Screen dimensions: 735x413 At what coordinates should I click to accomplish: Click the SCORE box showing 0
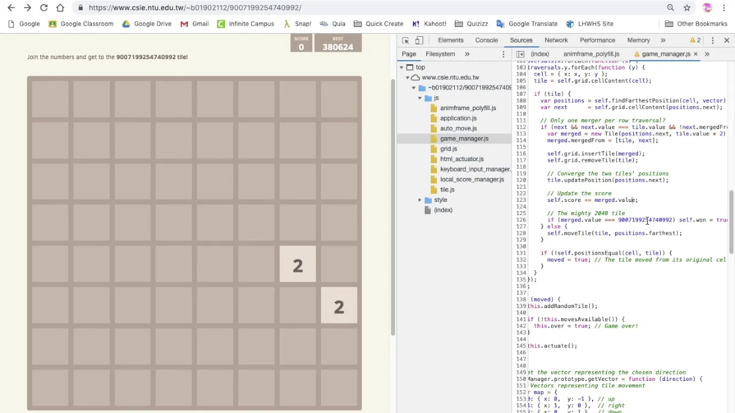[301, 44]
